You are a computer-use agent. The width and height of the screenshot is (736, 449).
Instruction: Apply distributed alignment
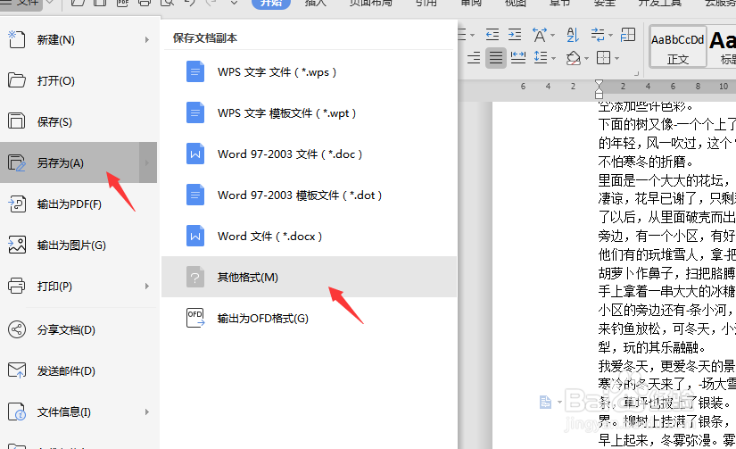(x=517, y=58)
